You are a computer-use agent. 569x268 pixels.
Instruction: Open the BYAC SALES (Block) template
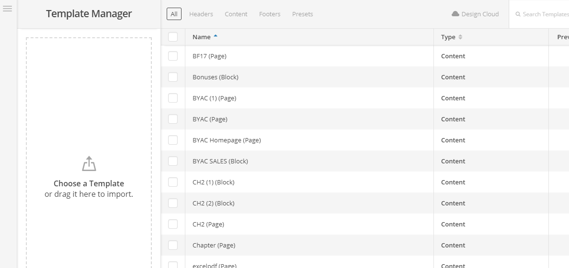(220, 161)
